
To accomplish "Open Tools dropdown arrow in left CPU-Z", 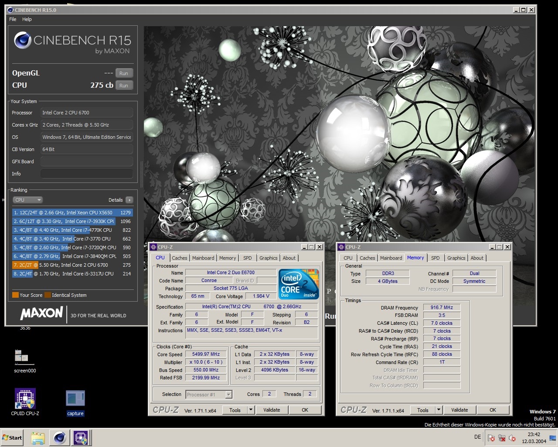I will coord(251,410).
